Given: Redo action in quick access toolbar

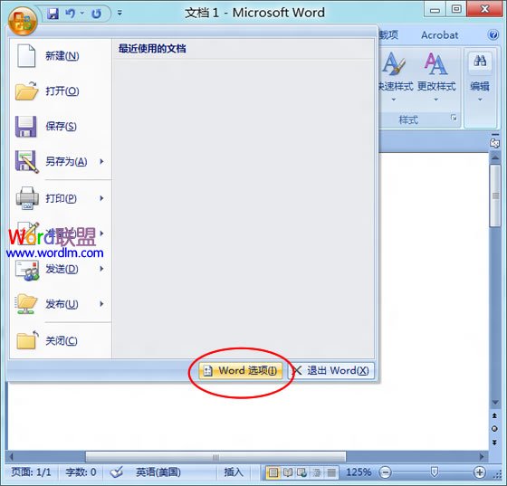Looking at the screenshot, I should 96,14.
